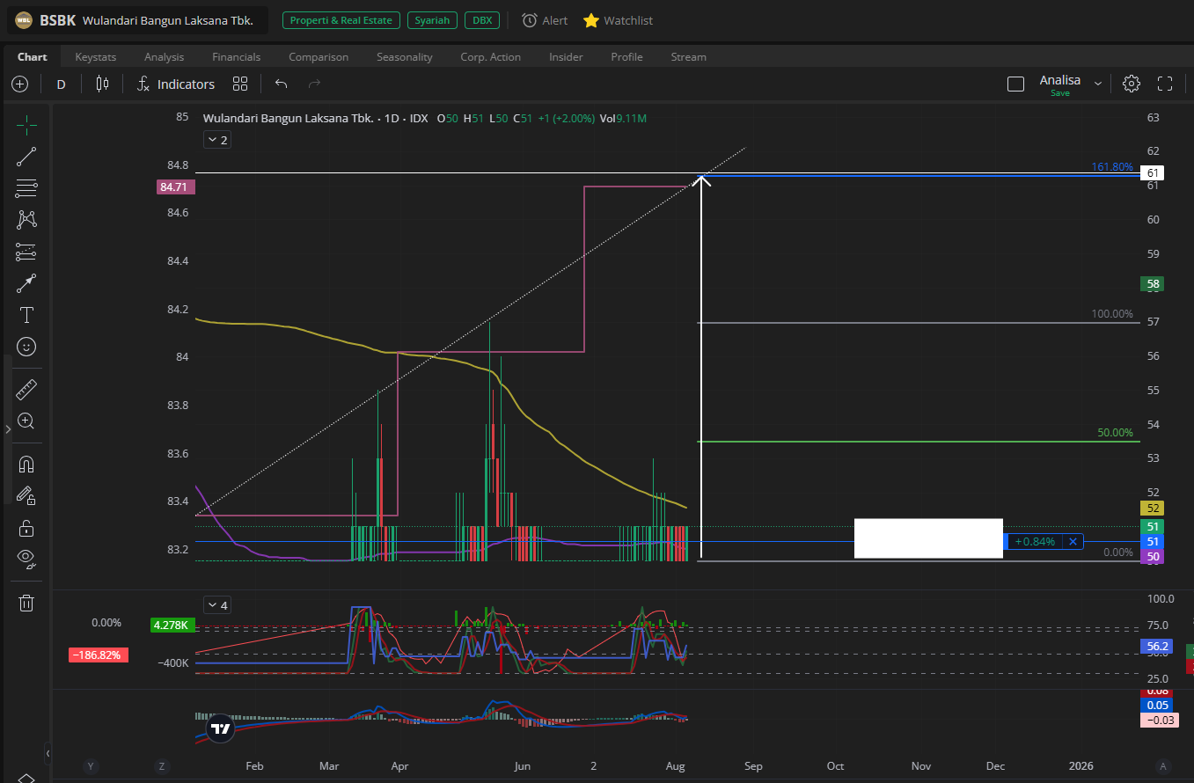Open the Fibonacci retracement tool group
This screenshot has width=1194, height=783.
click(26, 189)
